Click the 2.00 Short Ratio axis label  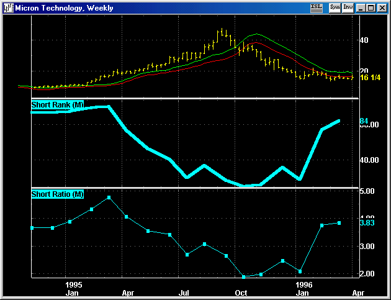[367, 274]
